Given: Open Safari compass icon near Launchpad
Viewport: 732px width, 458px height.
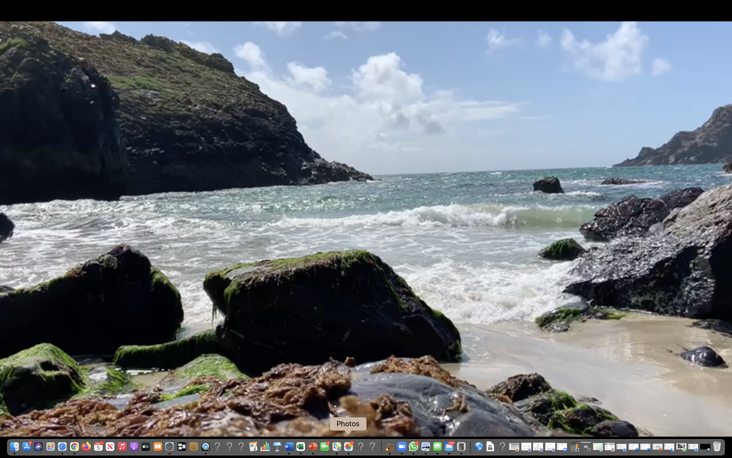Looking at the screenshot, I should tap(62, 447).
